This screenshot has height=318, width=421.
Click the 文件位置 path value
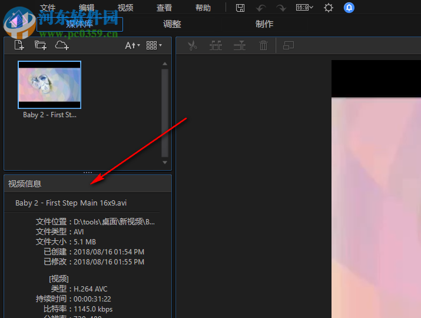[114, 222]
